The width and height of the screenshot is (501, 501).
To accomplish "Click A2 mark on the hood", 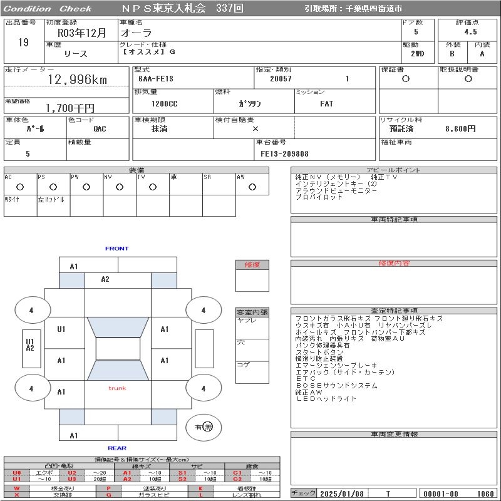I will pos(105,279).
